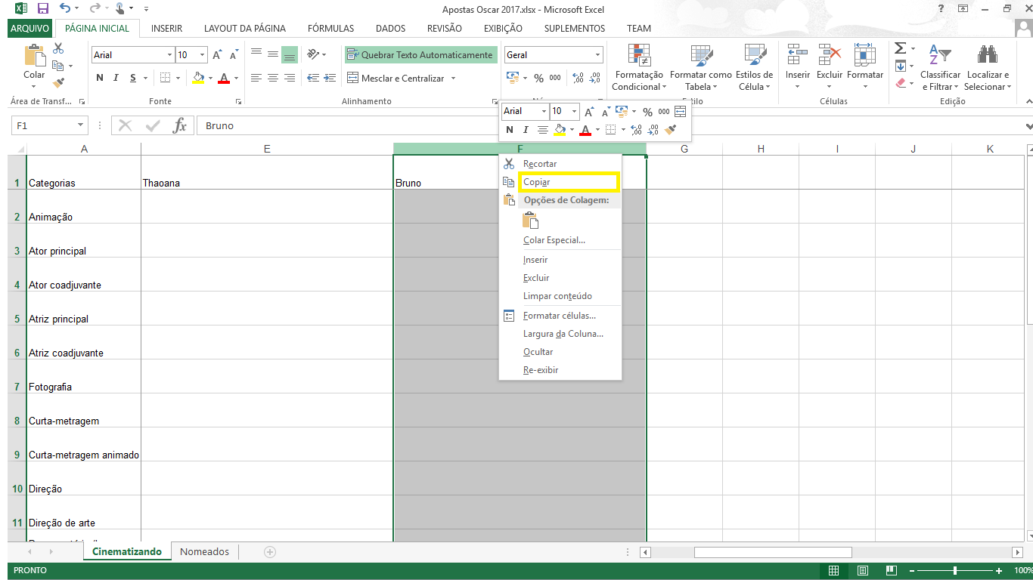Select the Format Painter brush in ribbon clipboard group
This screenshot has height=580, width=1033.
point(58,83)
